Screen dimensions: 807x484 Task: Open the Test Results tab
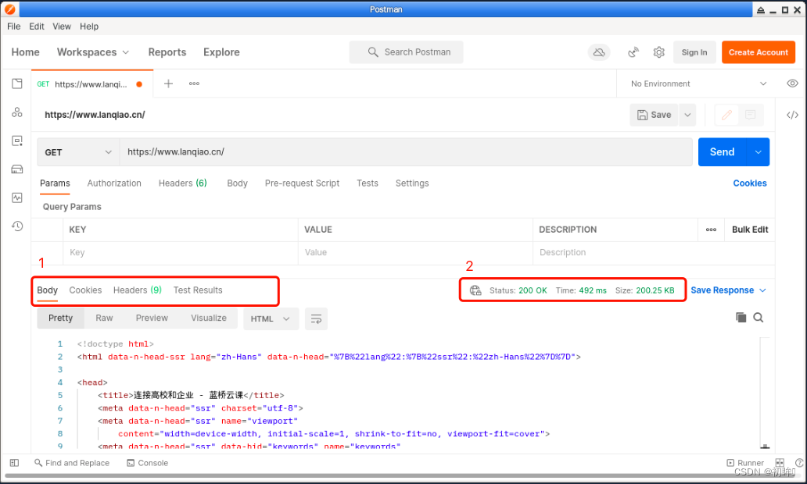pos(198,290)
